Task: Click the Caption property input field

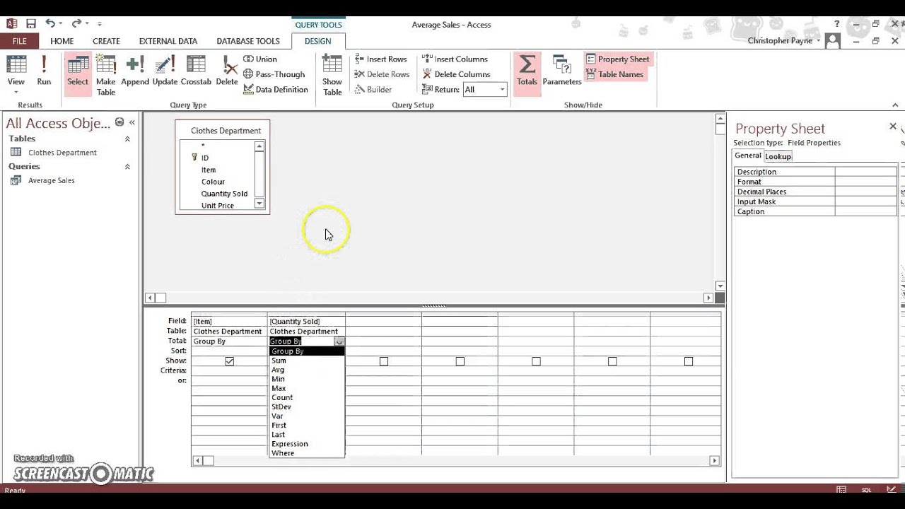Action: pos(865,211)
